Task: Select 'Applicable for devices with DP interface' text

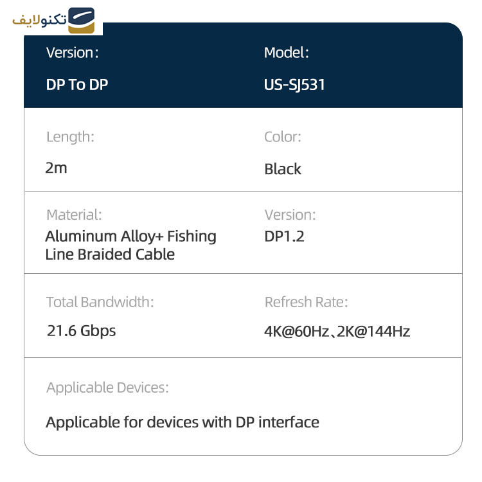Action: click(183, 422)
